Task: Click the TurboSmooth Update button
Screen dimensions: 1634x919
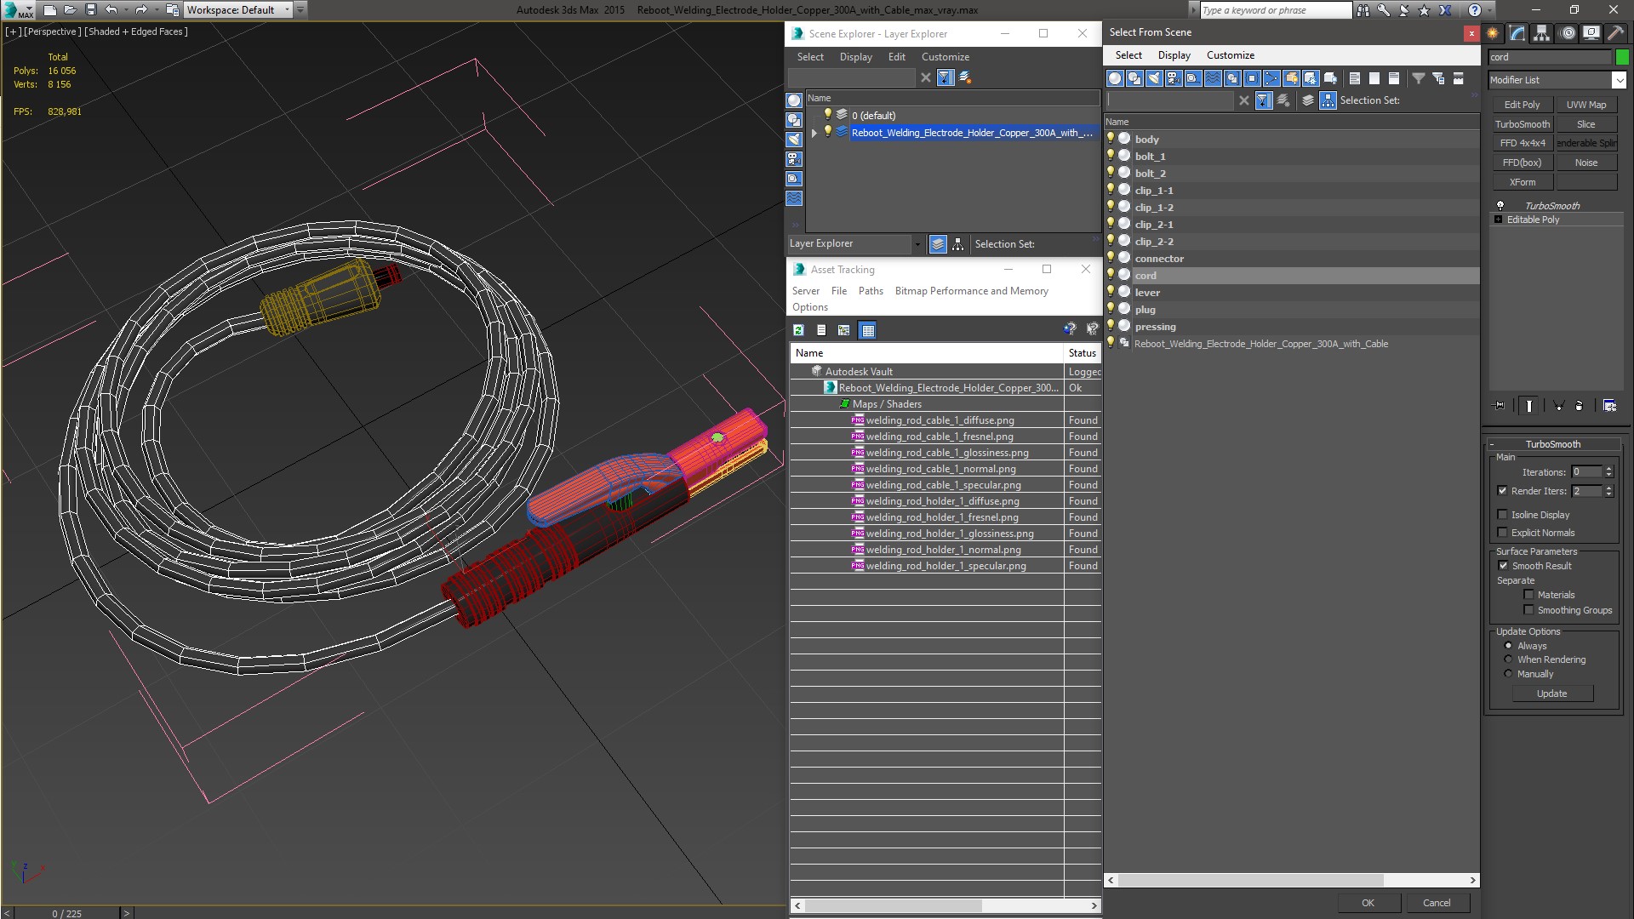Action: pyautogui.click(x=1551, y=694)
